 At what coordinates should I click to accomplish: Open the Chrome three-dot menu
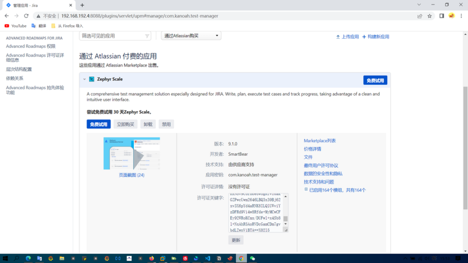click(462, 16)
